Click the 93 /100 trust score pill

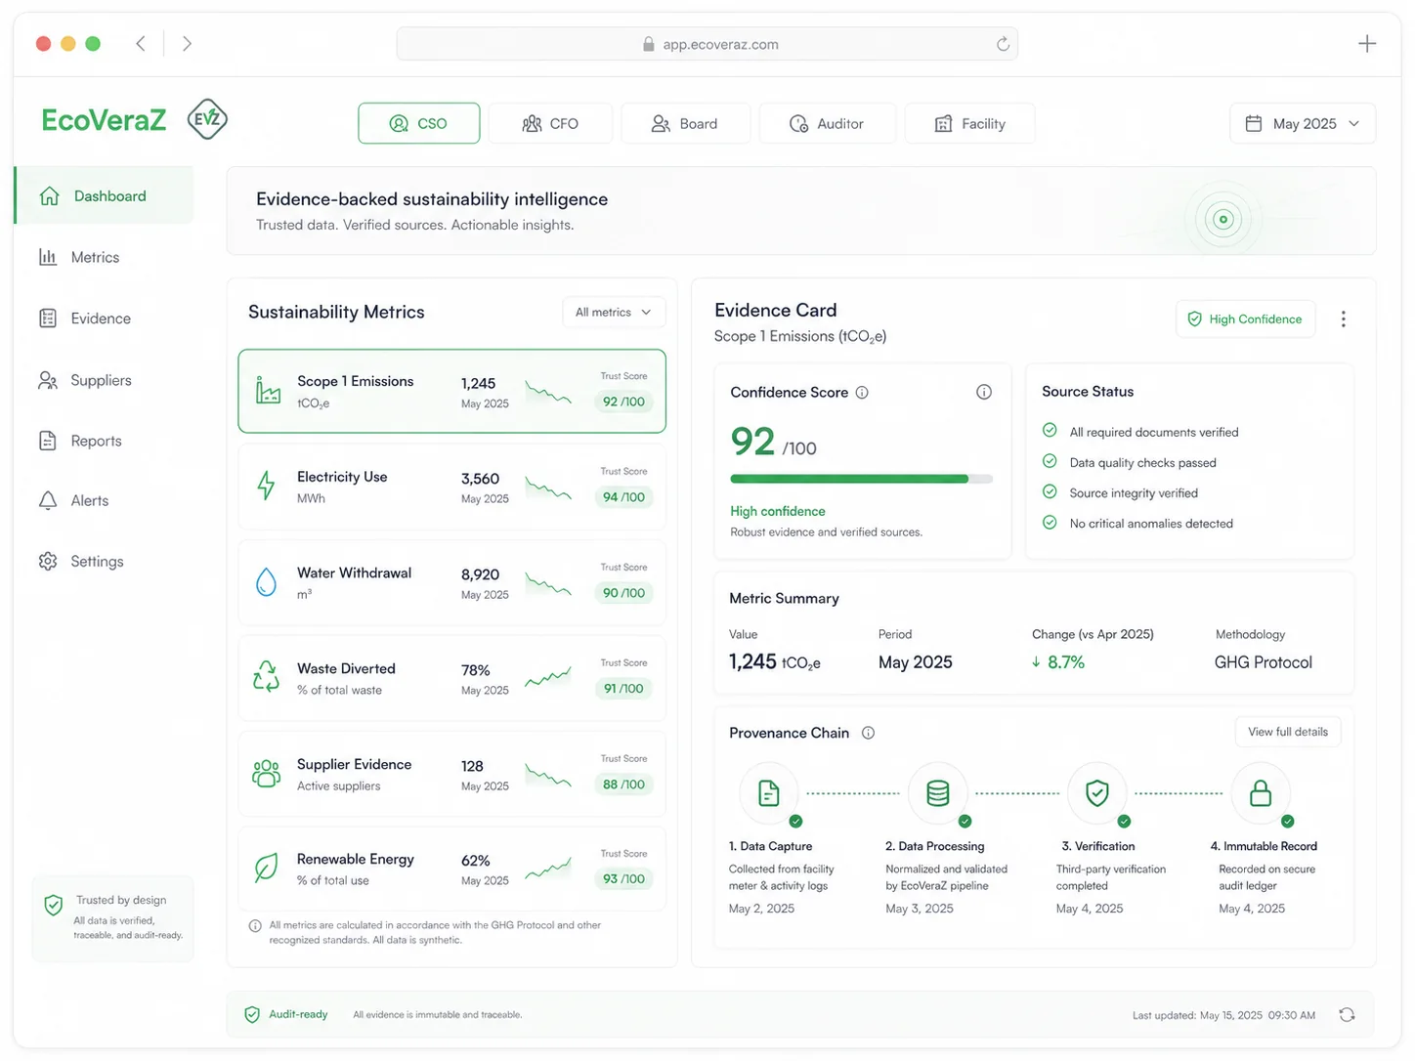pos(623,879)
